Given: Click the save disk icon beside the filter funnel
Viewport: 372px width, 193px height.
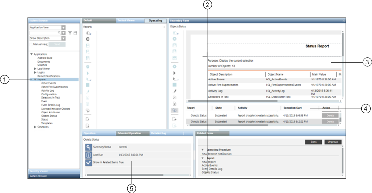Looking at the screenshot, I should [75, 33].
